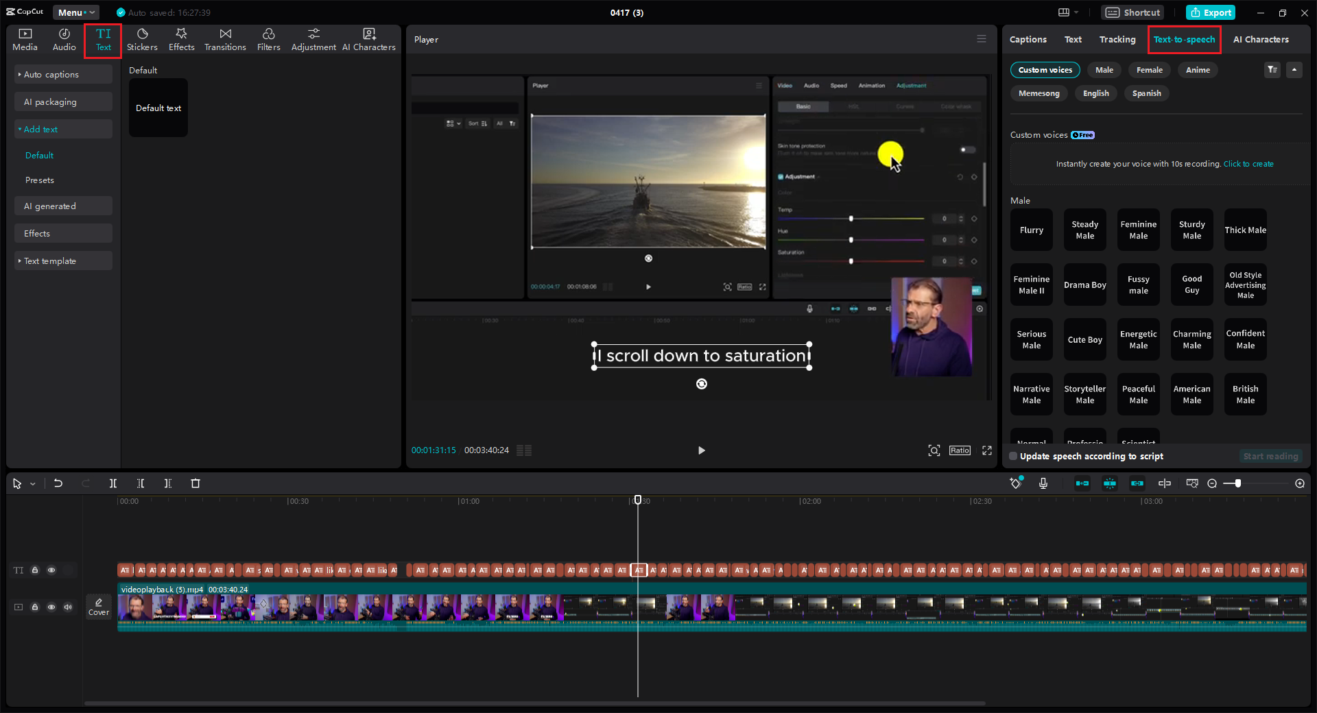Viewport: 1317px width, 713px height.
Task: Open the Menu dropdown
Action: [x=75, y=12]
